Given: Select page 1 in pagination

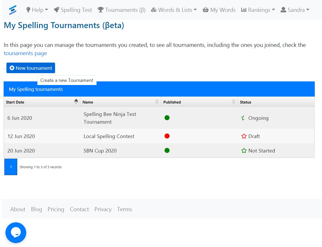Looking at the screenshot, I should click(11, 167).
